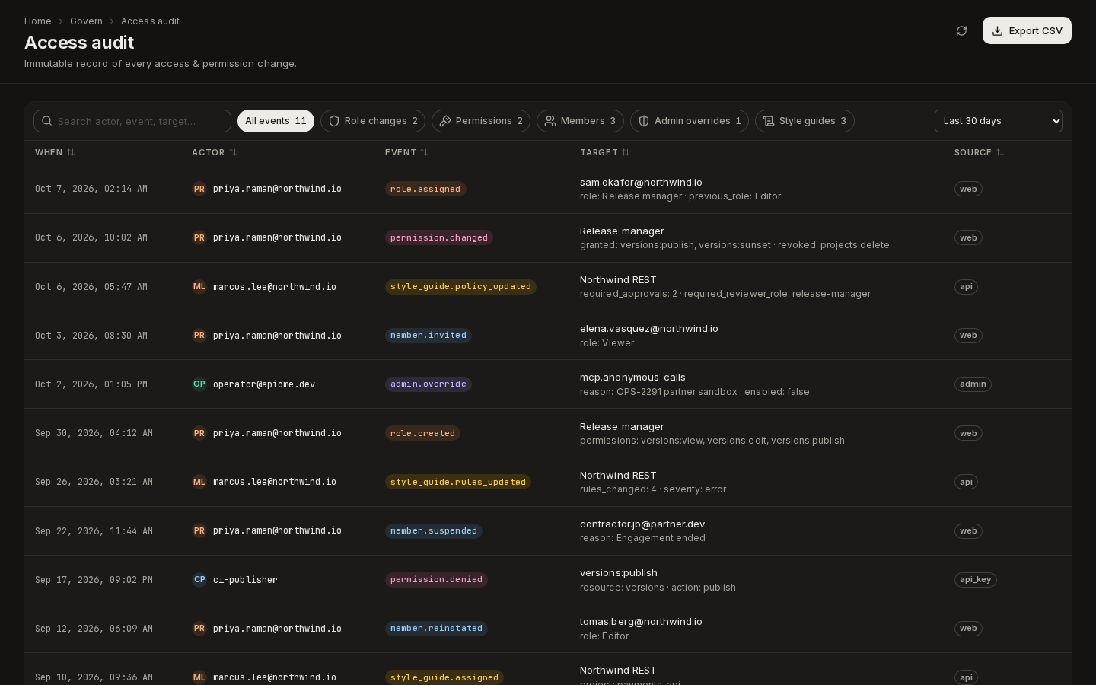Show All events filter
Image resolution: width=1096 pixels, height=685 pixels.
[276, 121]
